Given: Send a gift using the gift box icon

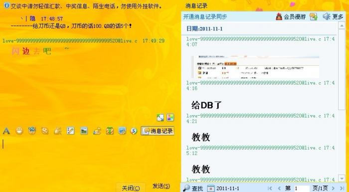Looking at the screenshot, I should 110,131.
